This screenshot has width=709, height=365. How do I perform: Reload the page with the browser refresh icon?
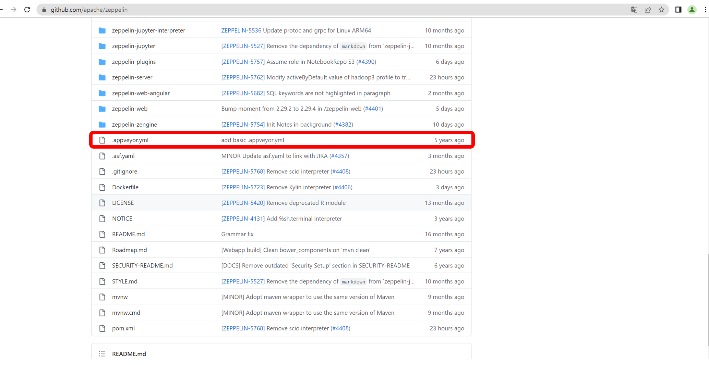click(27, 10)
